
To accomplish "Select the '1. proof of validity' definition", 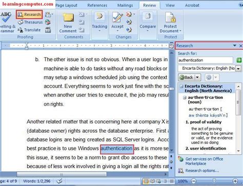I will pos(204,122).
